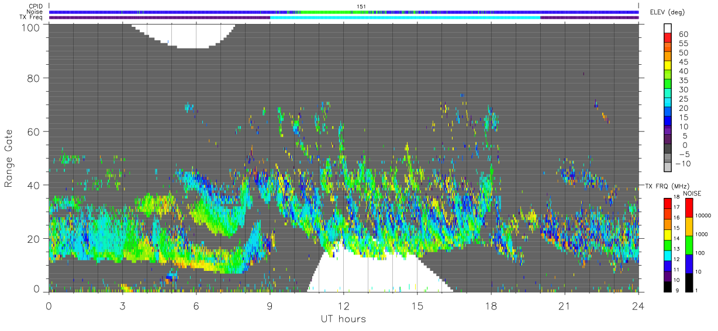Click the Noise label beside the top strip
Viewport: 718px width, 331px height.
pyautogui.click(x=36, y=12)
